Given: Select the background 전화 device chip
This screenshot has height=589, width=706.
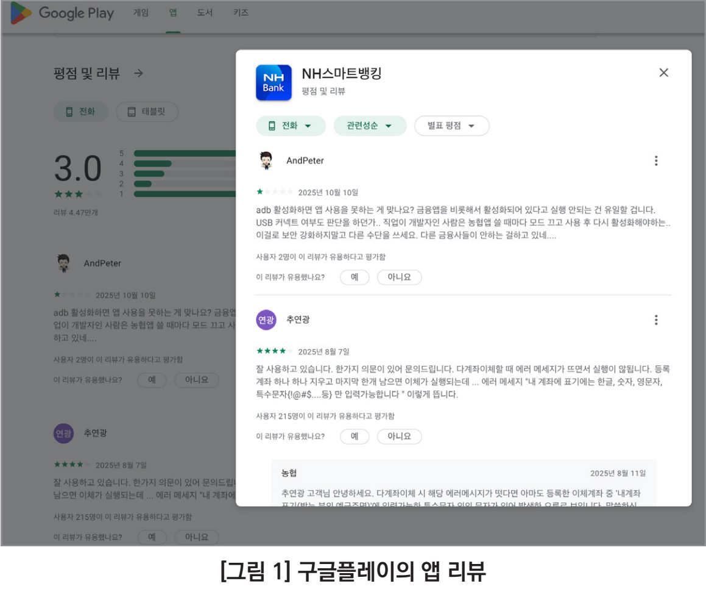Looking at the screenshot, I should click(80, 112).
